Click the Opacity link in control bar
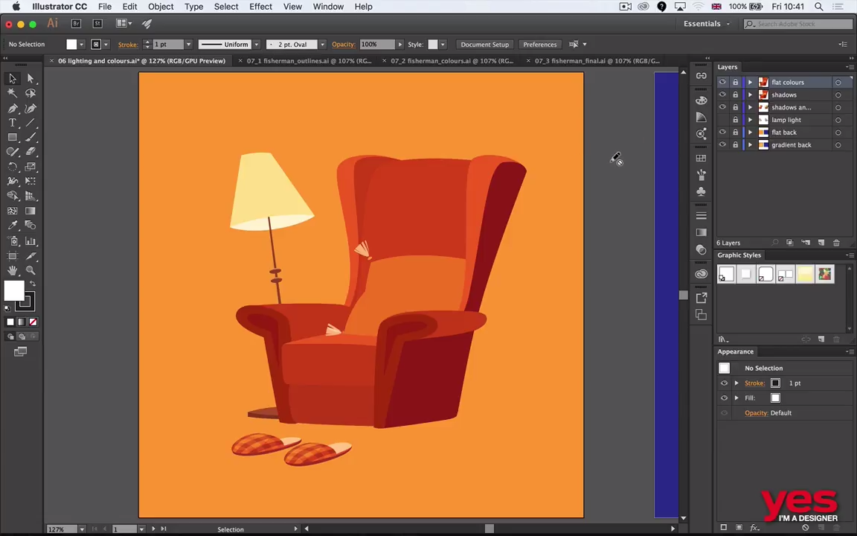 point(343,45)
